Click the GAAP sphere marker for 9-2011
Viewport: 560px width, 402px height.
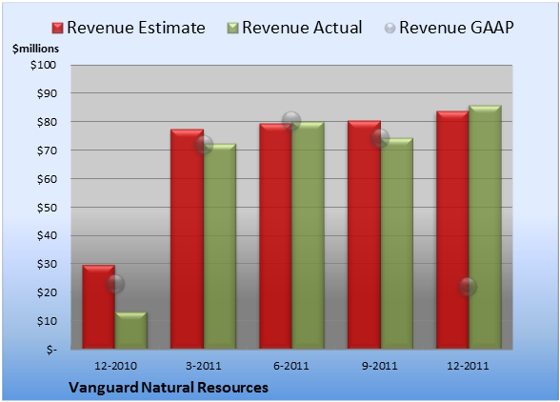(x=380, y=137)
